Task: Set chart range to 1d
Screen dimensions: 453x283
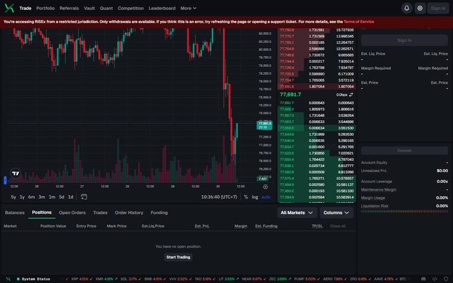Action: 70,197
